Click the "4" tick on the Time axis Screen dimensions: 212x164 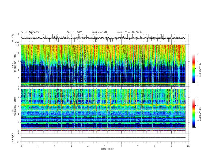pos(88,146)
